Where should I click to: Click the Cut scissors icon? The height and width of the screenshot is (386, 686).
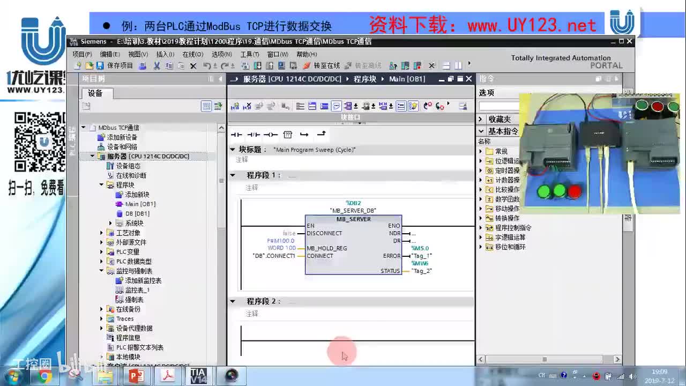pos(156,65)
